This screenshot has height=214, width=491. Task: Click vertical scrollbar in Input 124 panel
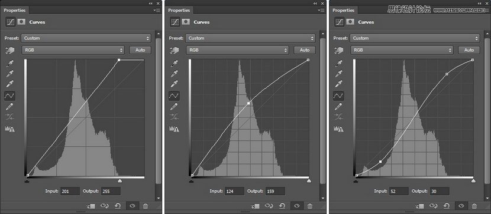coord(322,111)
